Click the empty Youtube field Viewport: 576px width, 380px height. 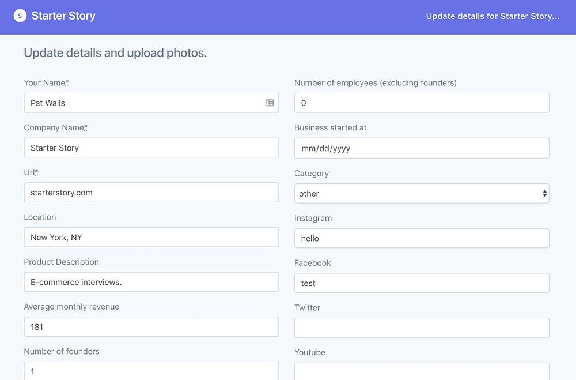[x=421, y=371]
